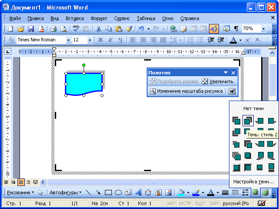Toggle superscript x² formatting
This screenshot has height=209, width=279.
(x=248, y=40)
